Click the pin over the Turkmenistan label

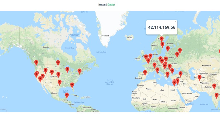pyautogui.click(x=200, y=78)
